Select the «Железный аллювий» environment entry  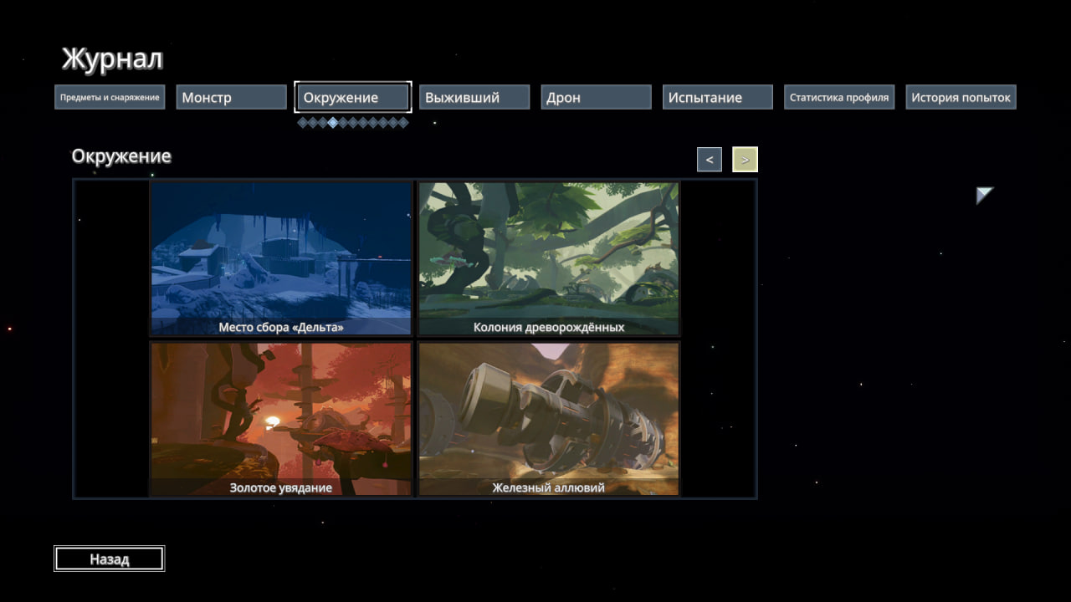[549, 419]
